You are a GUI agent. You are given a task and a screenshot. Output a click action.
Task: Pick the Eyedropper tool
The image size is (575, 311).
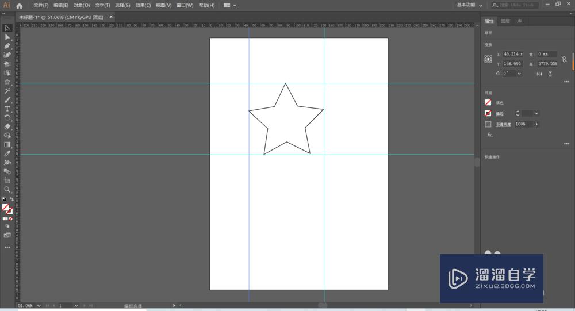7,153
